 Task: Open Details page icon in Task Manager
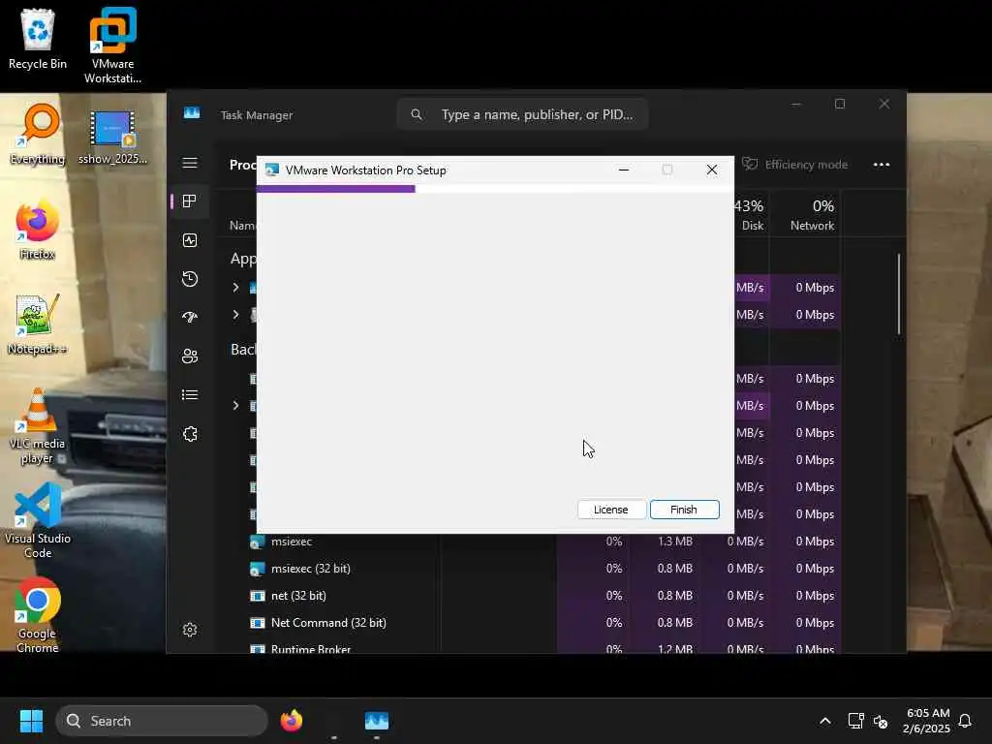coord(190,395)
